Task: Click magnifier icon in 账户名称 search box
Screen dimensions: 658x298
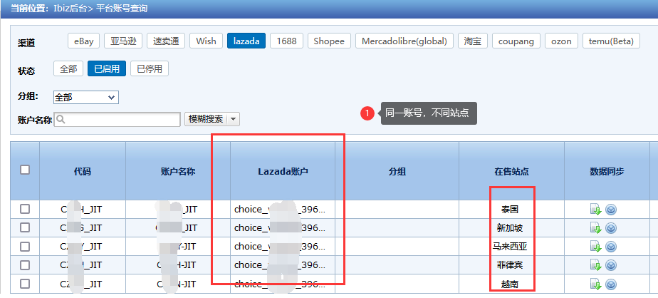Action: coord(61,119)
